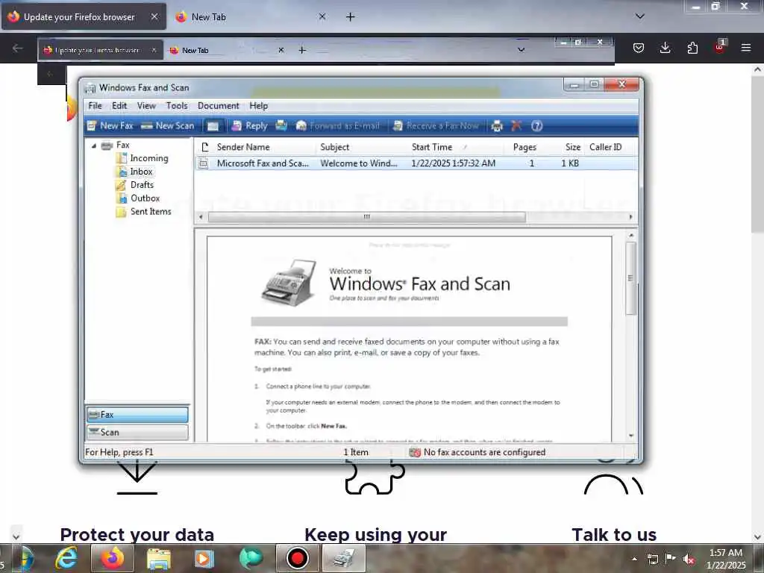Click the horizontal scrollbar thumb in list
Image resolution: width=764 pixels, height=573 pixels.
(x=367, y=217)
